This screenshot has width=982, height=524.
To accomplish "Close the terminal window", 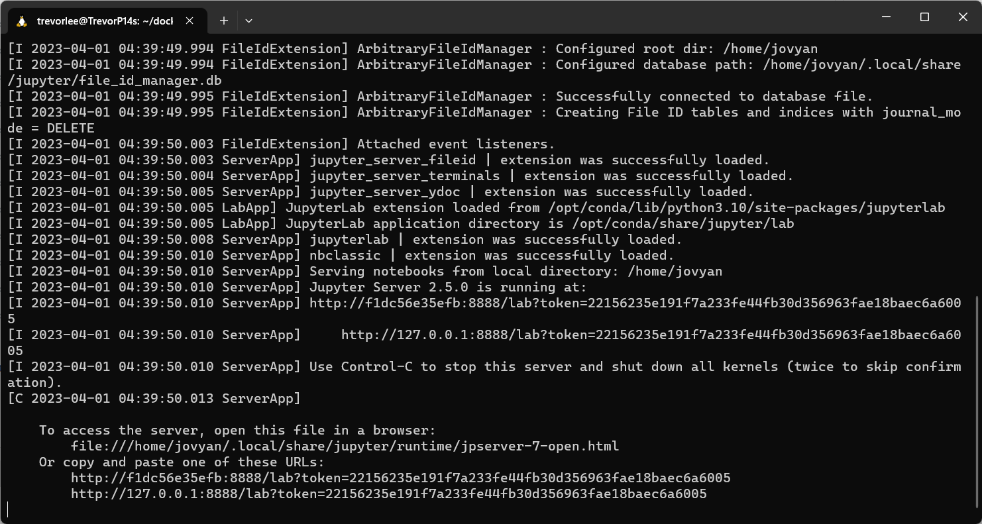I will pyautogui.click(x=963, y=17).
